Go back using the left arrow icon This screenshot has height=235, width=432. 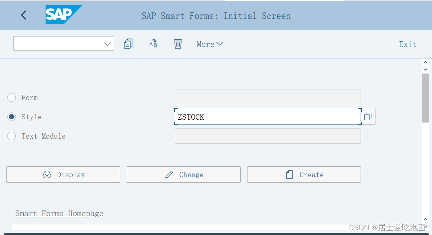[24, 15]
